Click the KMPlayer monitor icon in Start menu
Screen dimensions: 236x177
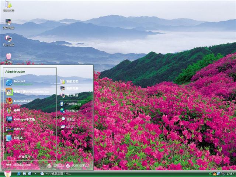9,119
